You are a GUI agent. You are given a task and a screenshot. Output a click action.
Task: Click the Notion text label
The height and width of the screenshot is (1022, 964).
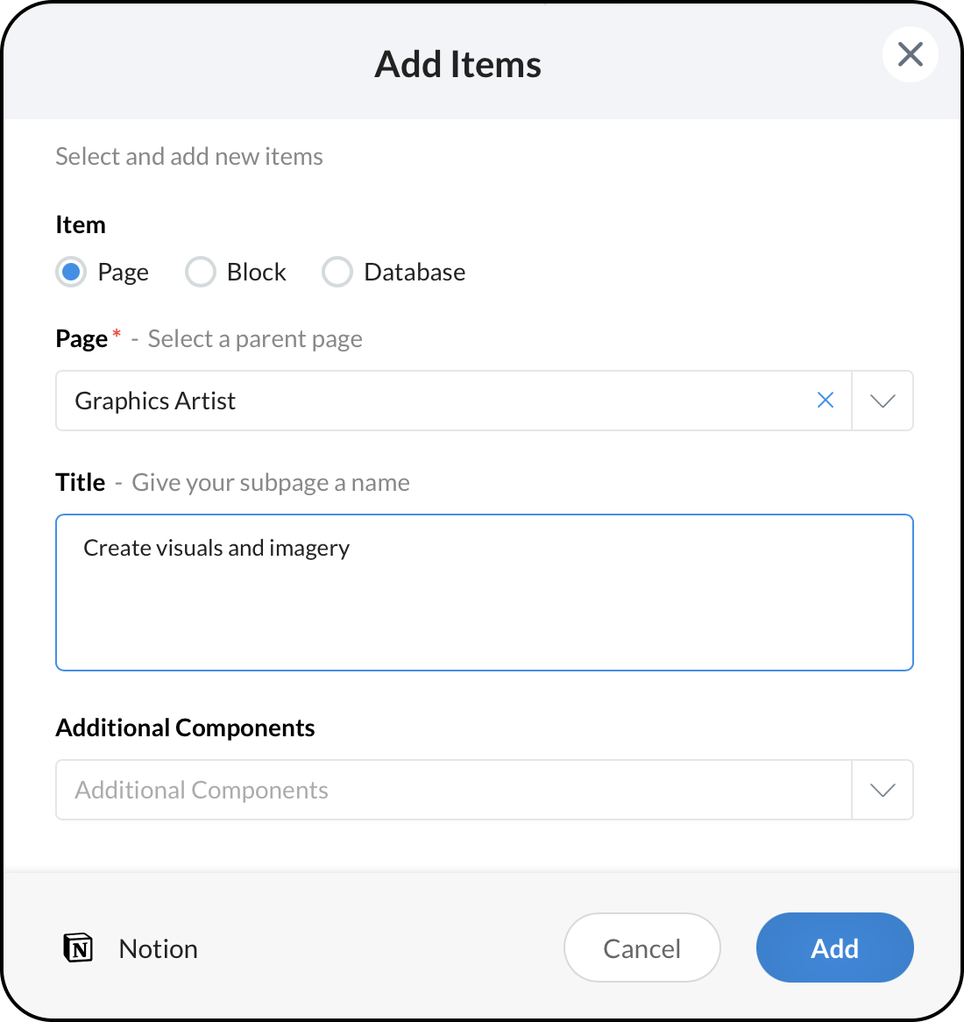pos(159,948)
